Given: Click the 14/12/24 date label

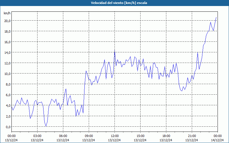Looking at the screenshot, I should [x=218, y=140].
